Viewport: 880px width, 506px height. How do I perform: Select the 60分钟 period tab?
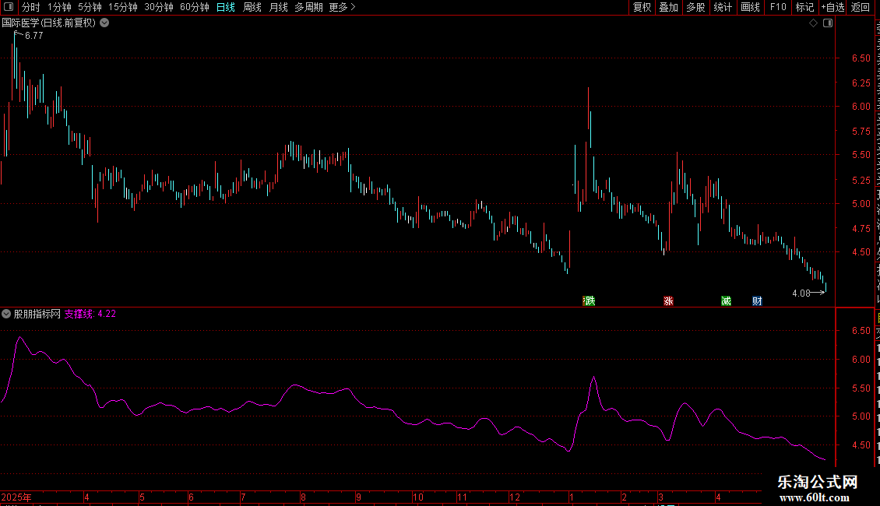point(195,7)
